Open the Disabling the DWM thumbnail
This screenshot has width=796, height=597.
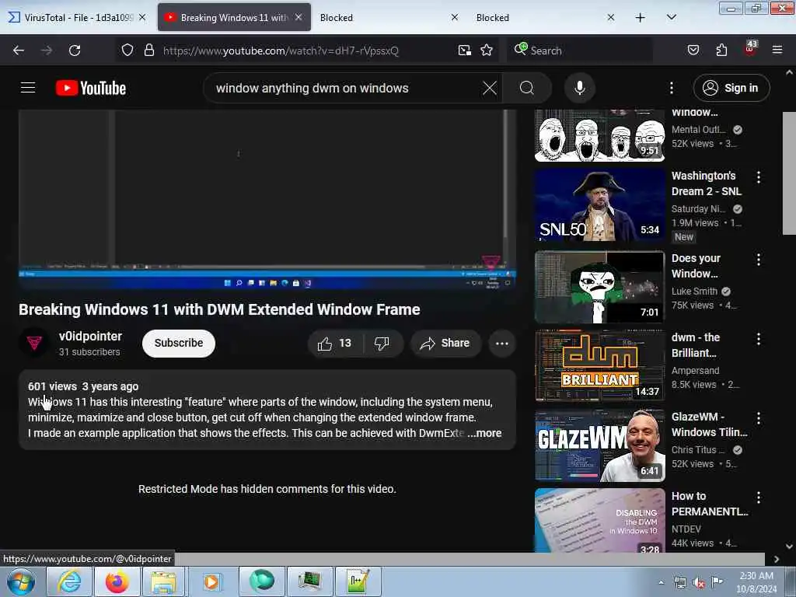click(x=599, y=520)
